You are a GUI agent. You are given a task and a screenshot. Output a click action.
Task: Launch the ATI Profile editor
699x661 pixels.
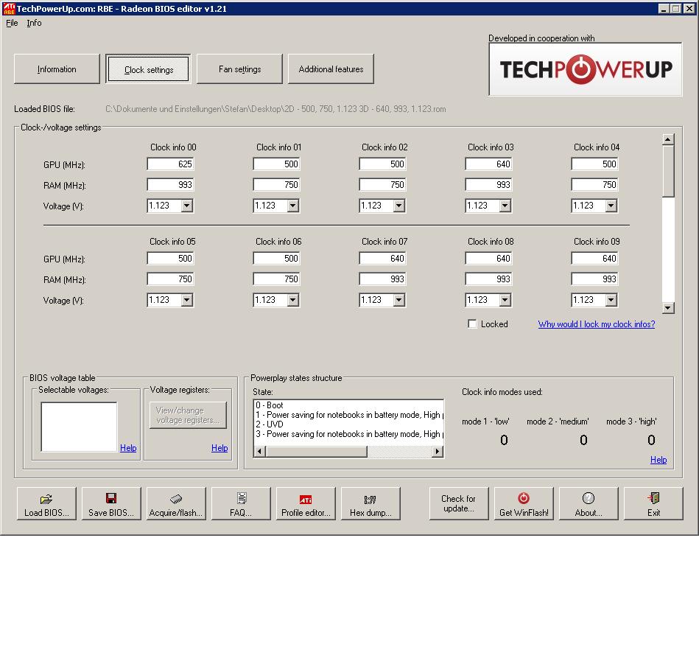click(306, 503)
